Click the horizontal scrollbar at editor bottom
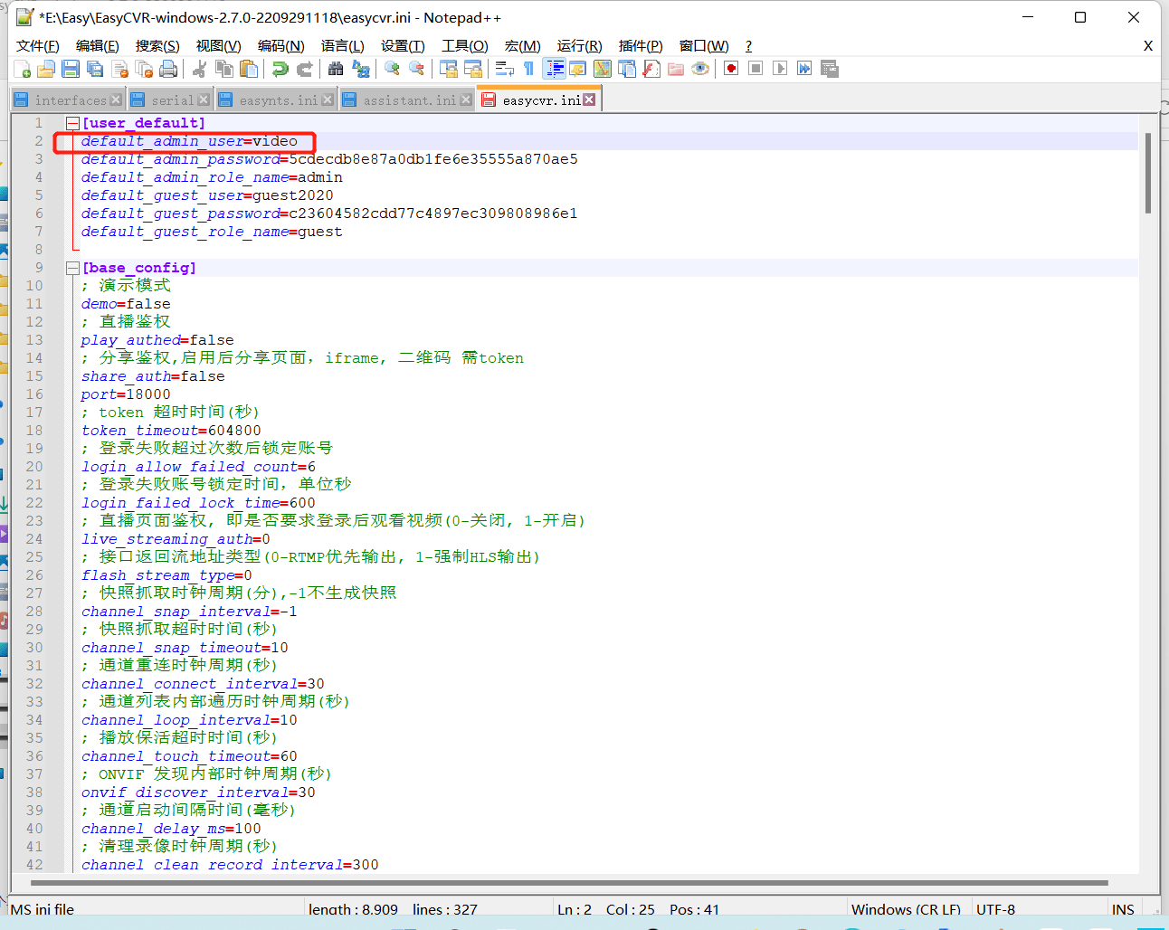Viewport: 1169px width, 930px height. point(570,883)
